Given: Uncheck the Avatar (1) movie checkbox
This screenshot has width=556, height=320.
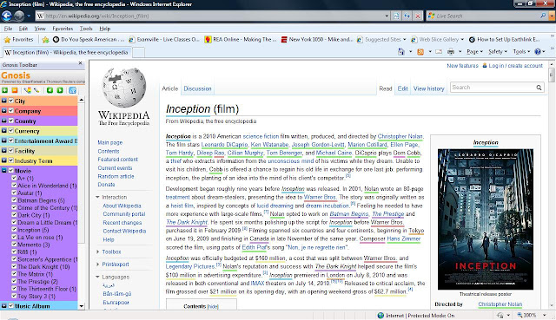Looking at the screenshot, I should pyautogui.click(x=14, y=193).
